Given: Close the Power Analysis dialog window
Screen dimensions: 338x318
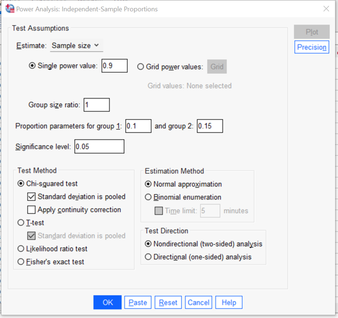Looking at the screenshot, I should coord(326,9).
